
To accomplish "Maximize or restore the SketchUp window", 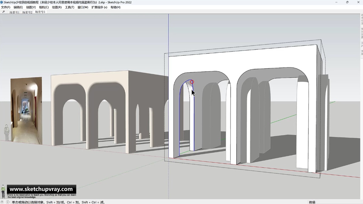I will point(347,2).
